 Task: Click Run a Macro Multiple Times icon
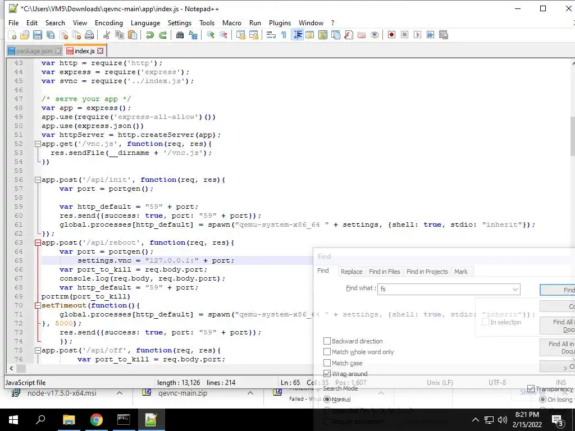(430, 35)
